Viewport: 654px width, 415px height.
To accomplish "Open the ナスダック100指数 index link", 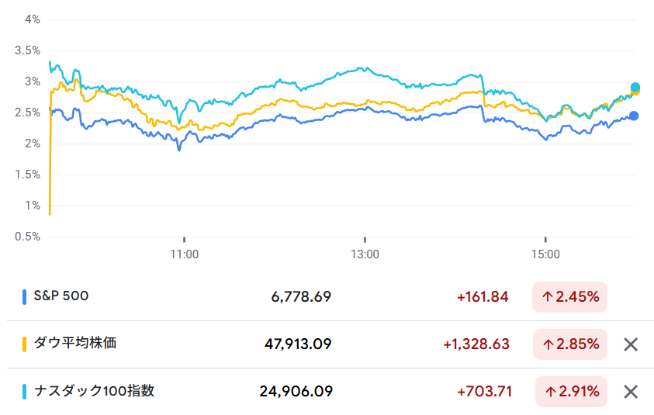I will pyautogui.click(x=94, y=391).
